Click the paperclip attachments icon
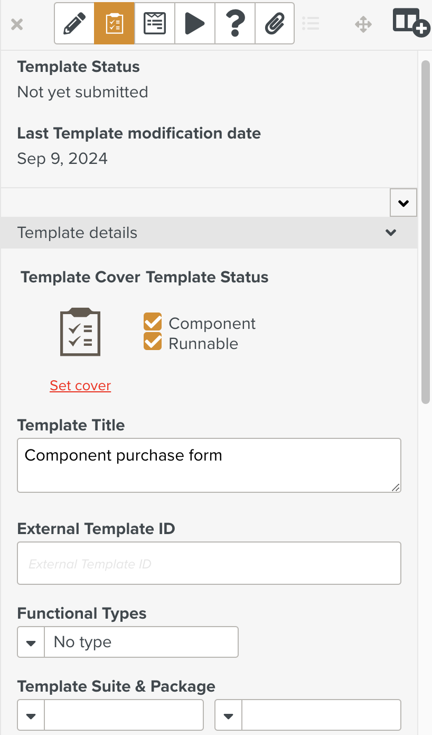Viewport: 432px width, 735px height. tap(275, 24)
